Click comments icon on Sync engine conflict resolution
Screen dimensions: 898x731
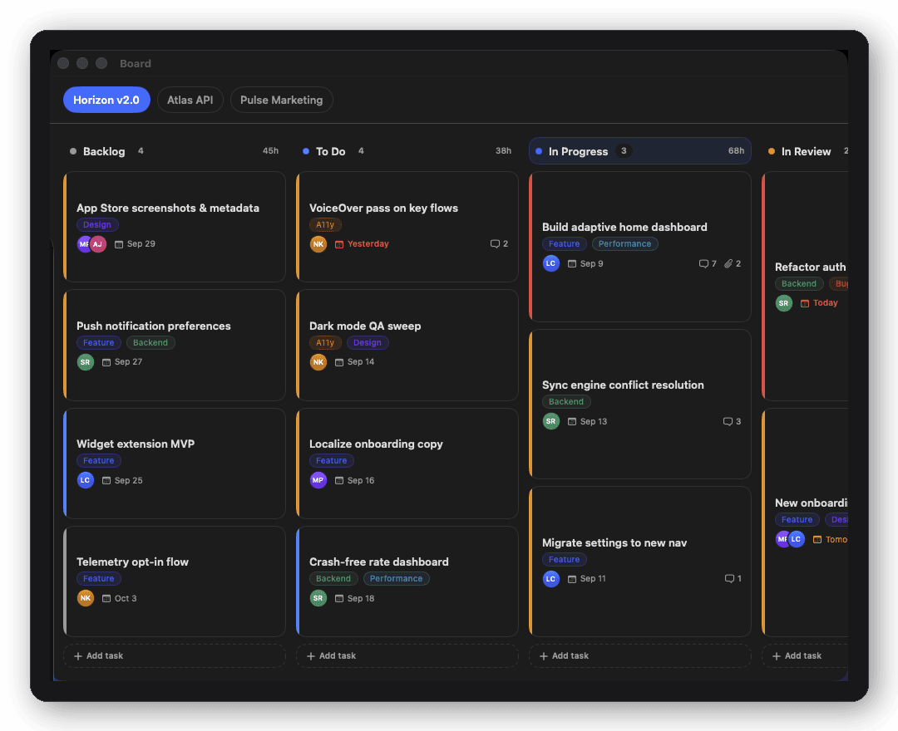[x=728, y=421]
